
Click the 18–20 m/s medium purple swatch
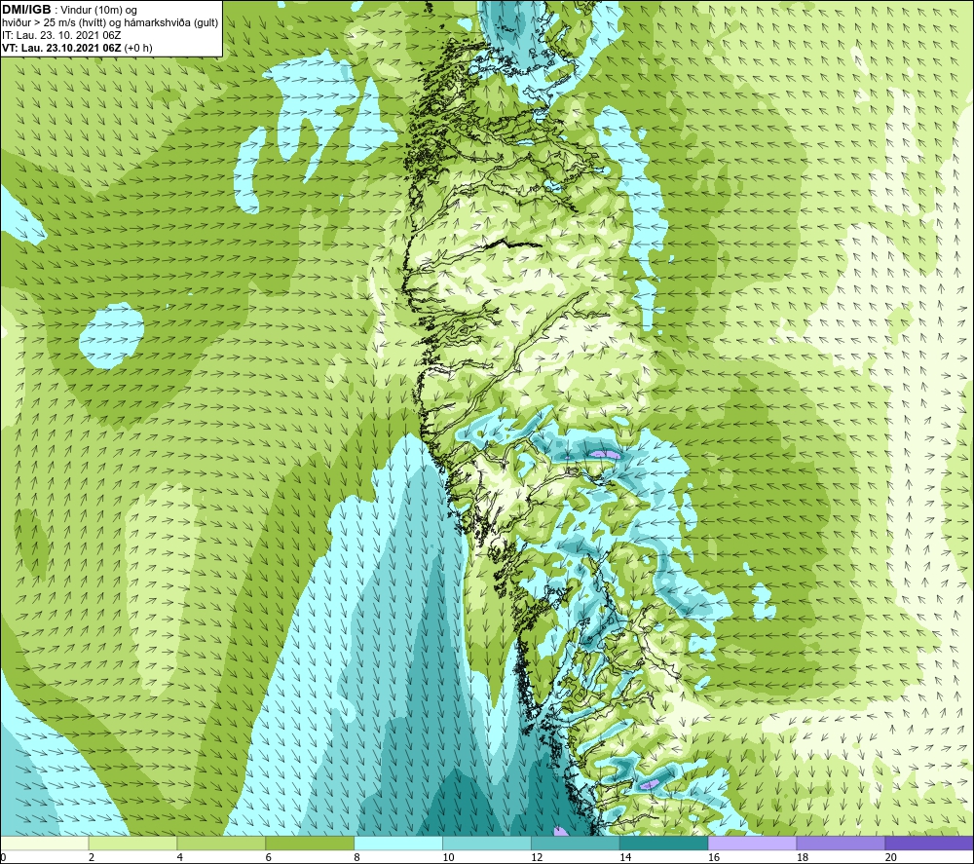coord(841,843)
